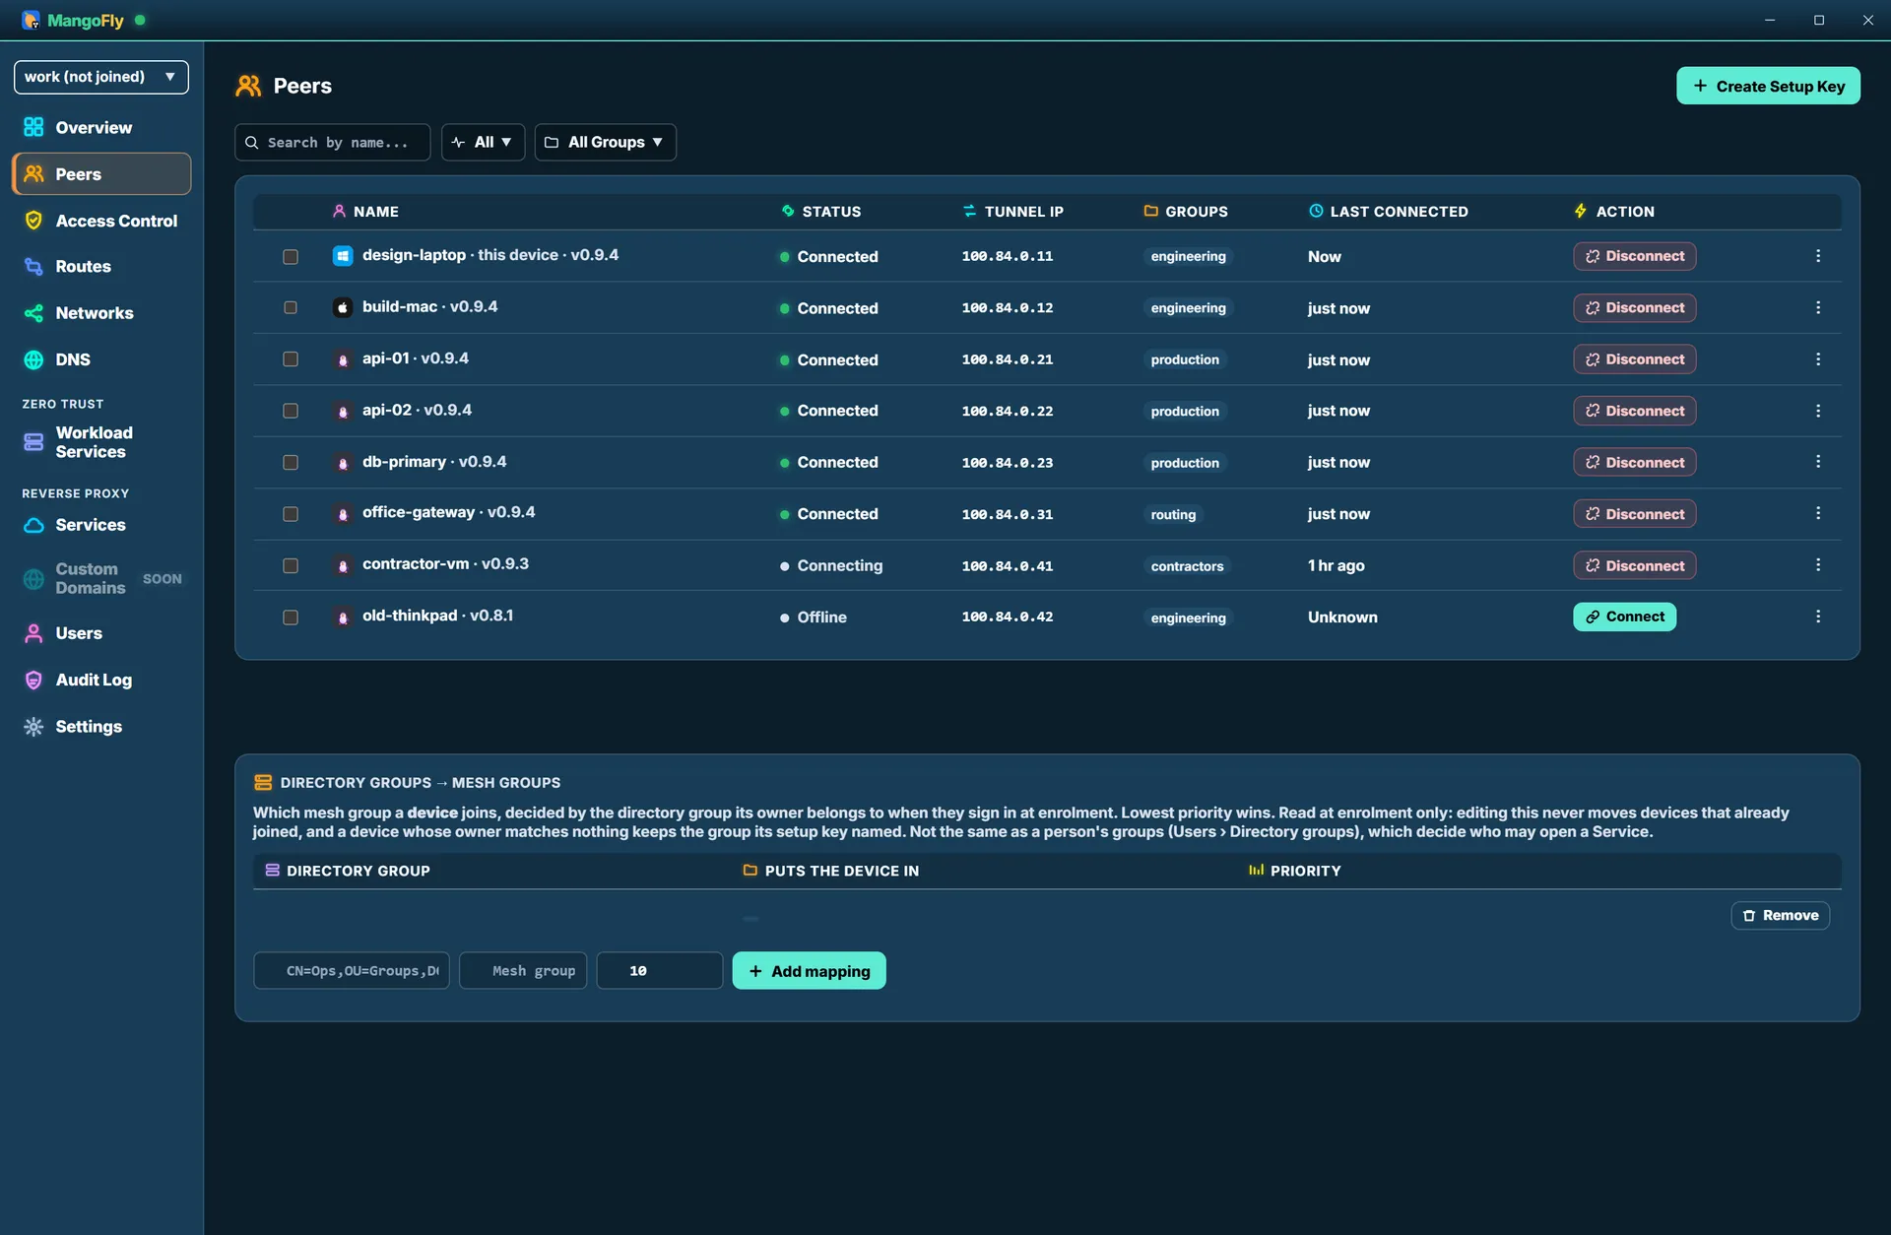Click the Mesh group input field
Screen dimensions: 1891x1235
[x=523, y=971]
